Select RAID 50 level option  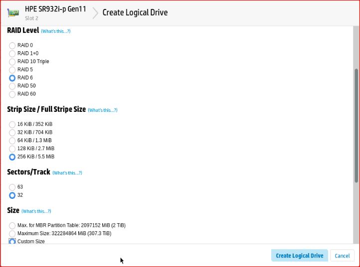click(x=12, y=86)
